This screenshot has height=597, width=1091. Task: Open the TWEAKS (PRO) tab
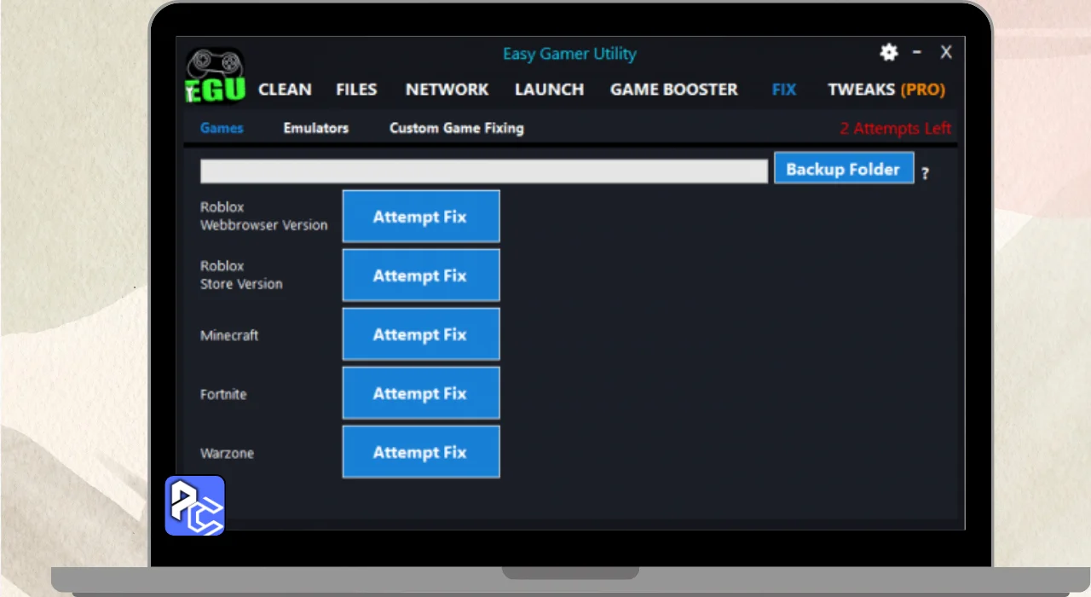[x=886, y=90]
